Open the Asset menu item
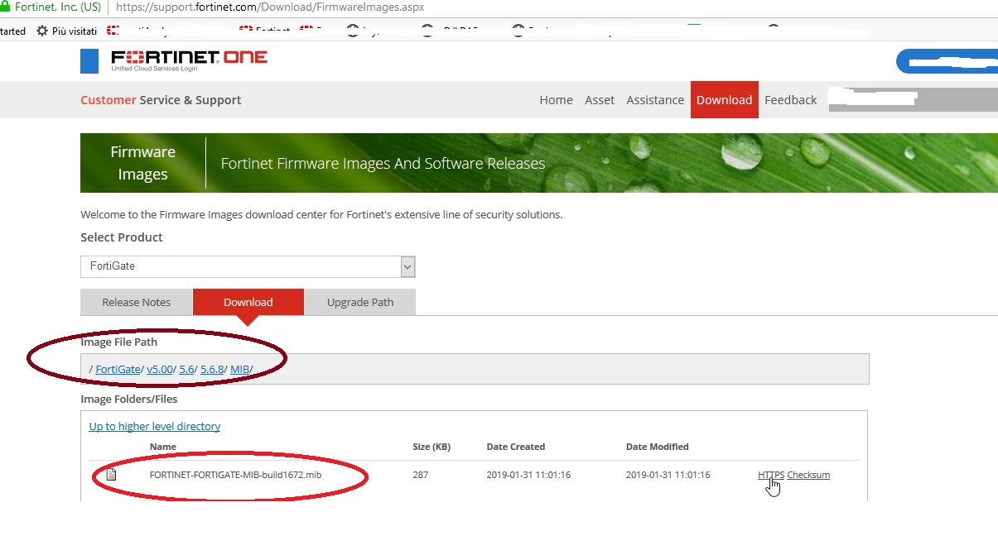 point(600,100)
